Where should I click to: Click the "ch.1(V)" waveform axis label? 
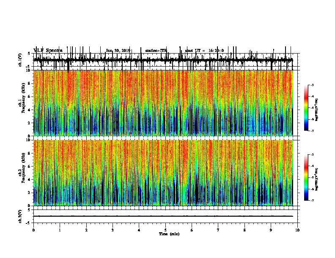pos(20,60)
